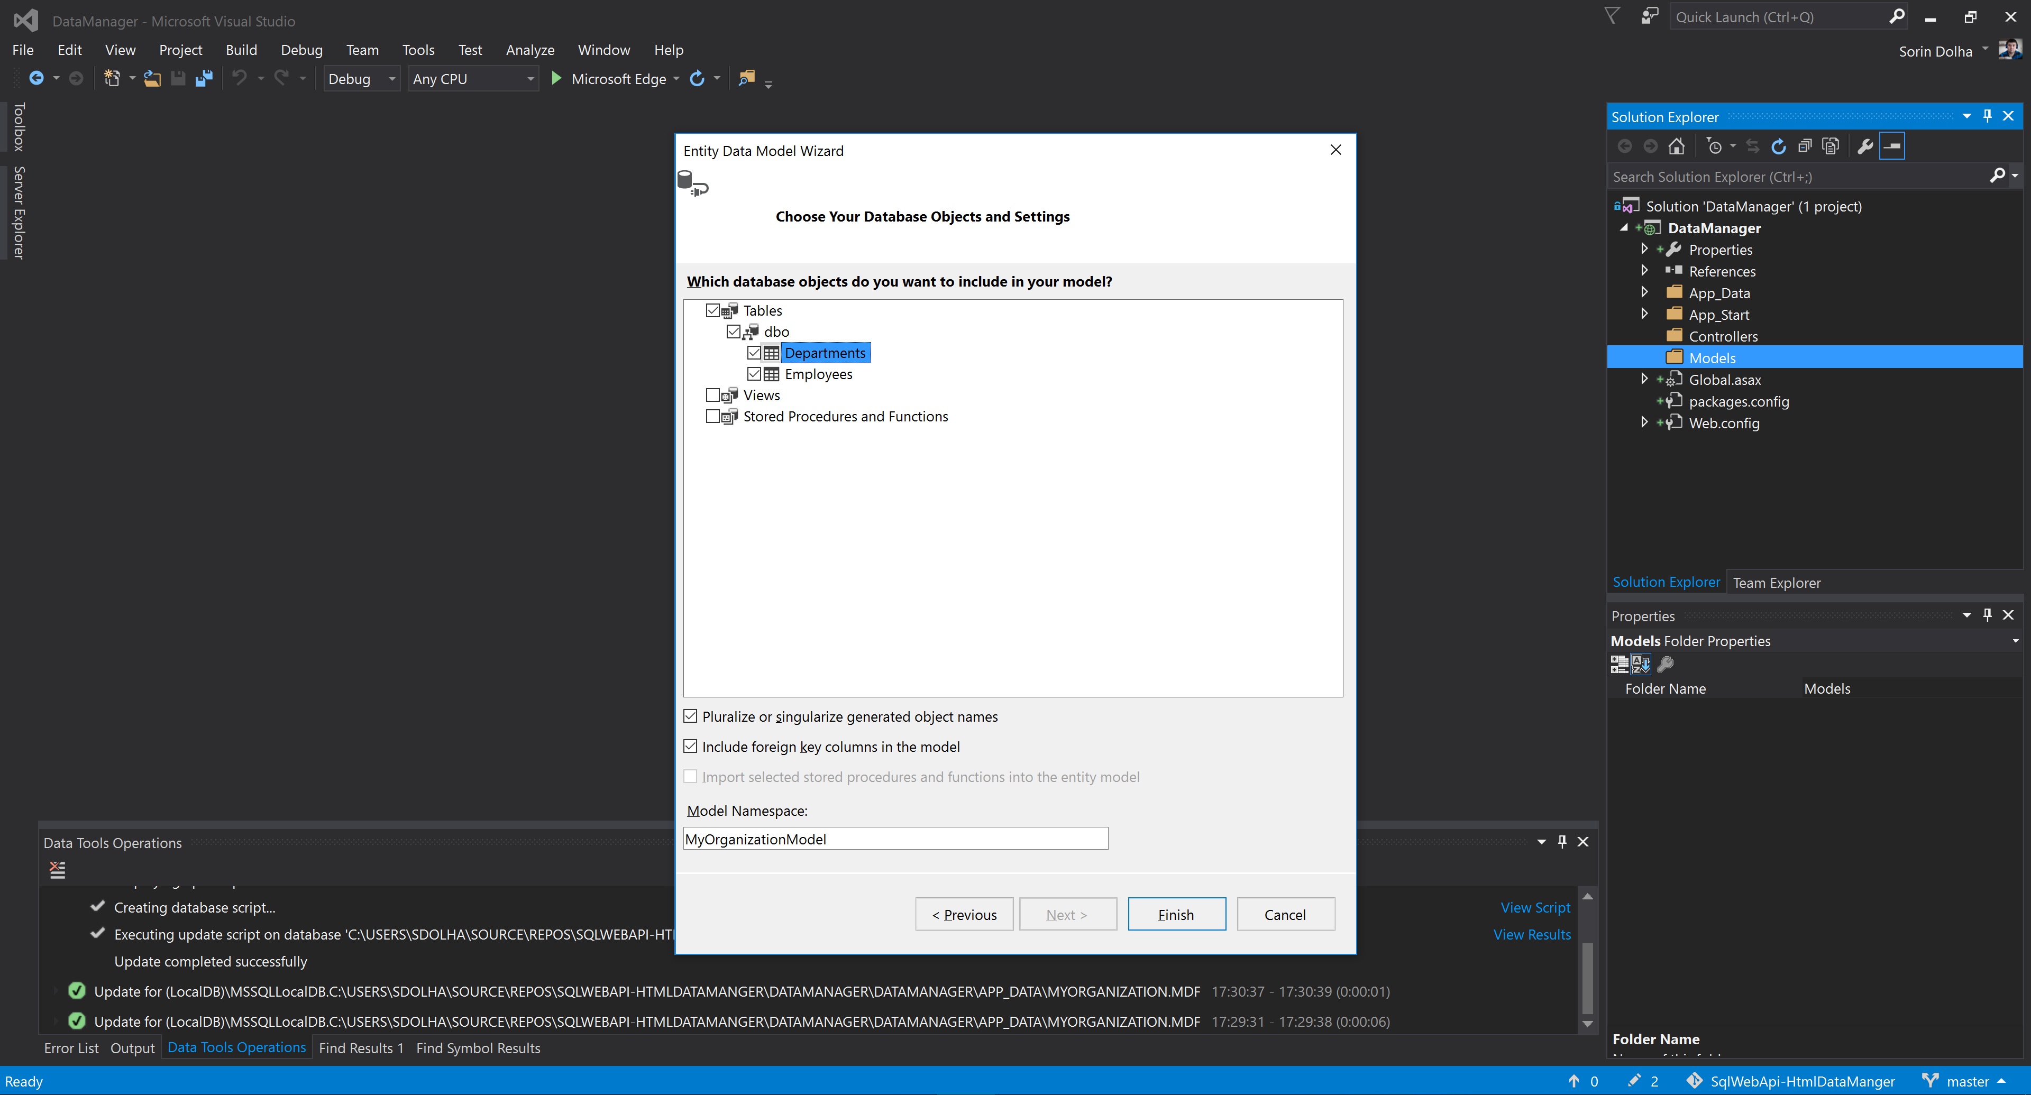Open the Solution Explorer wrench Properties icon
The height and width of the screenshot is (1095, 2031).
[x=1864, y=146]
